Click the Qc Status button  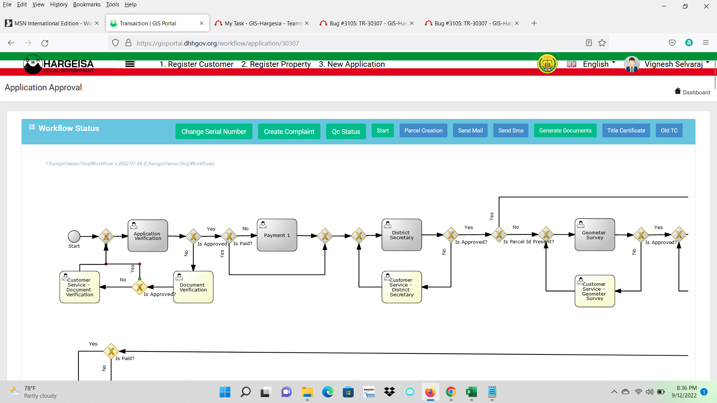click(x=346, y=131)
